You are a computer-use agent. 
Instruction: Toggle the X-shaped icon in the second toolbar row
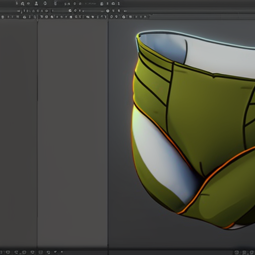coord(114,11)
